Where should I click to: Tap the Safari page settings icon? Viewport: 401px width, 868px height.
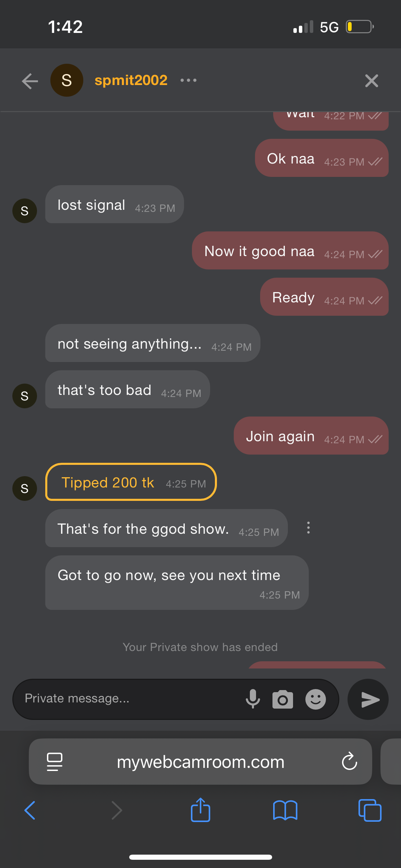[x=54, y=762]
